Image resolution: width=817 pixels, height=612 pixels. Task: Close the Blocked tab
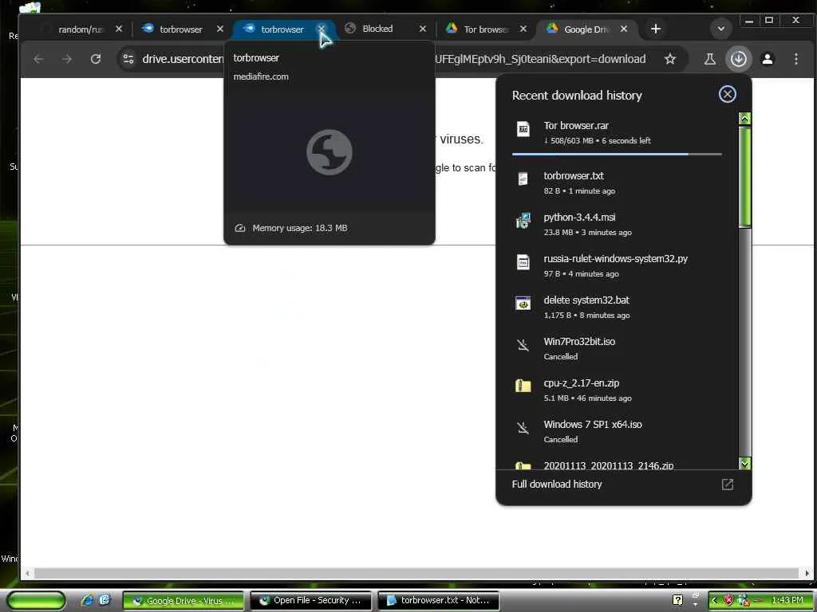[423, 29]
